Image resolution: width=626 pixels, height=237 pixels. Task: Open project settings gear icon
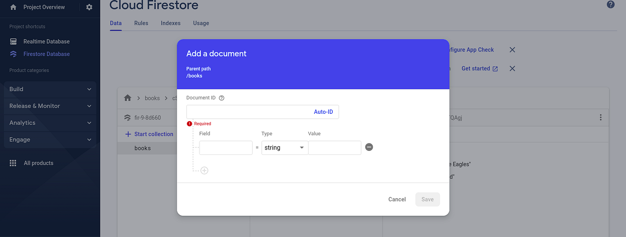pos(89,7)
